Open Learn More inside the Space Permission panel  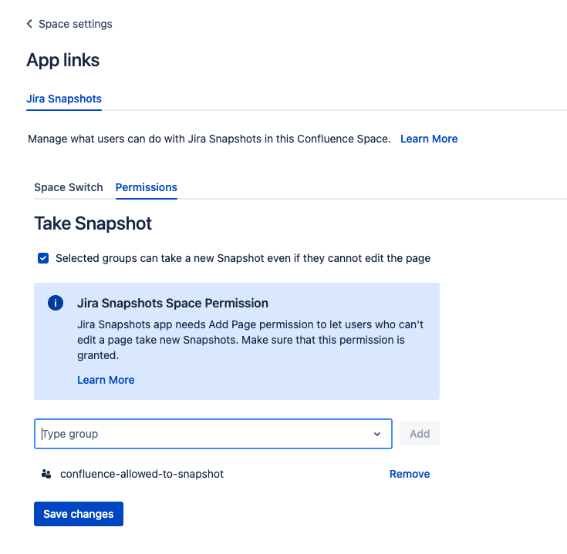[106, 380]
